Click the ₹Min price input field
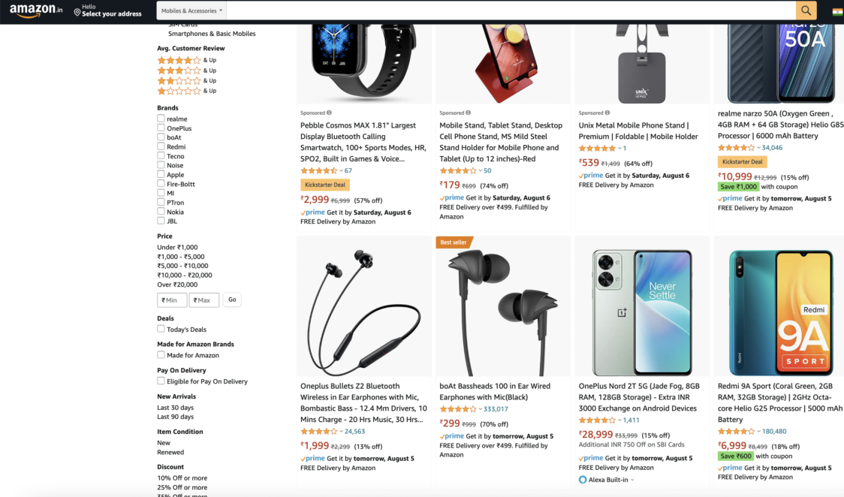The height and width of the screenshot is (497, 844). click(172, 300)
